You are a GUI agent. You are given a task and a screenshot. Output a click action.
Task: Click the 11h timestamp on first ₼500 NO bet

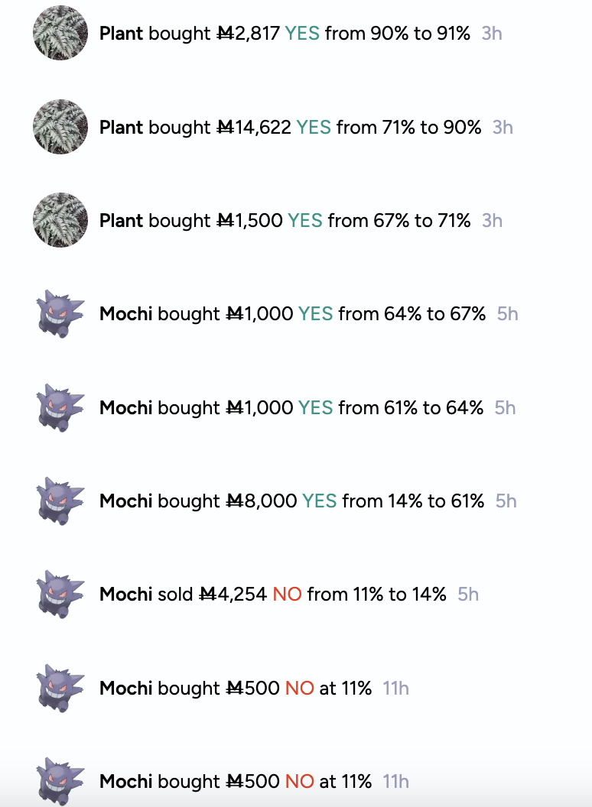[x=395, y=689]
